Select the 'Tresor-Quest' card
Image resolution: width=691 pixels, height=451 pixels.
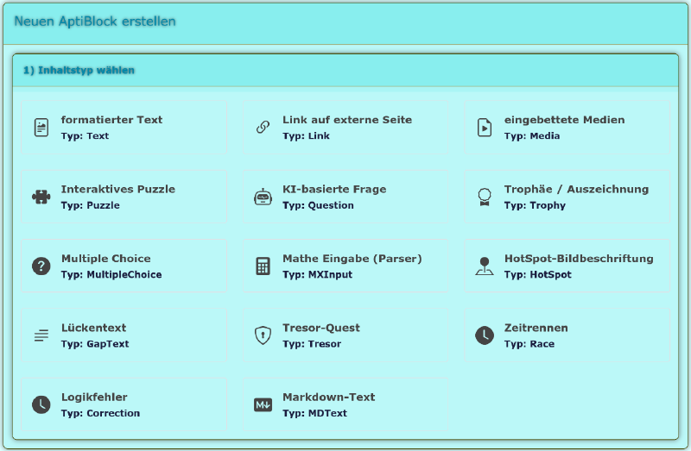point(345,335)
